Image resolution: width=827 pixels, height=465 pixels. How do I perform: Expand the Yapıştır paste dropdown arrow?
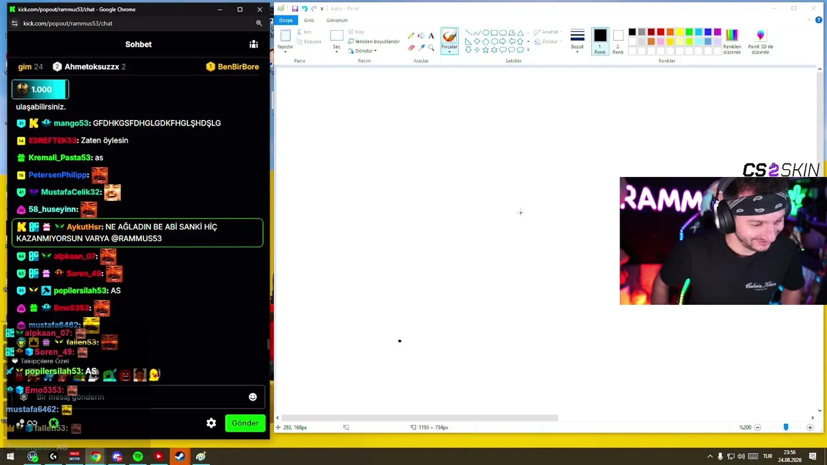pos(285,52)
